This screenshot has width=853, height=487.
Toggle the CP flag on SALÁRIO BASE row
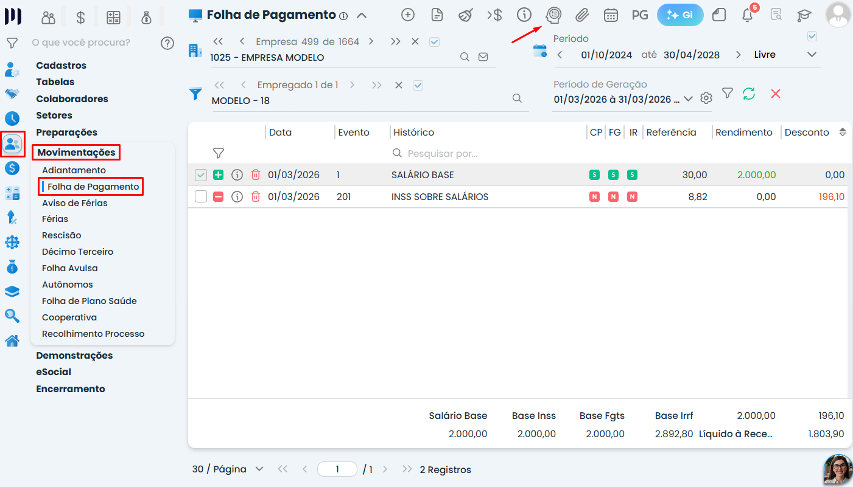pyautogui.click(x=594, y=175)
